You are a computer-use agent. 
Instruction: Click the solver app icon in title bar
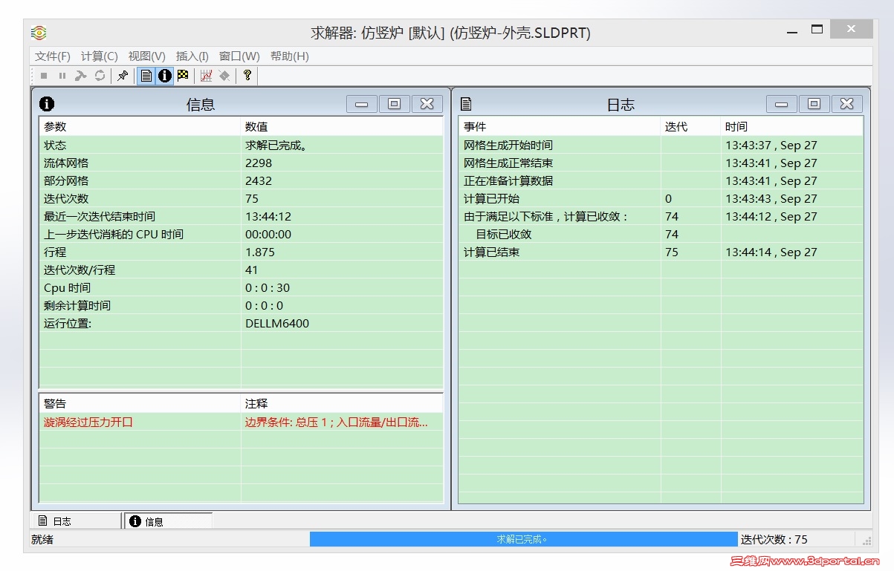point(39,33)
